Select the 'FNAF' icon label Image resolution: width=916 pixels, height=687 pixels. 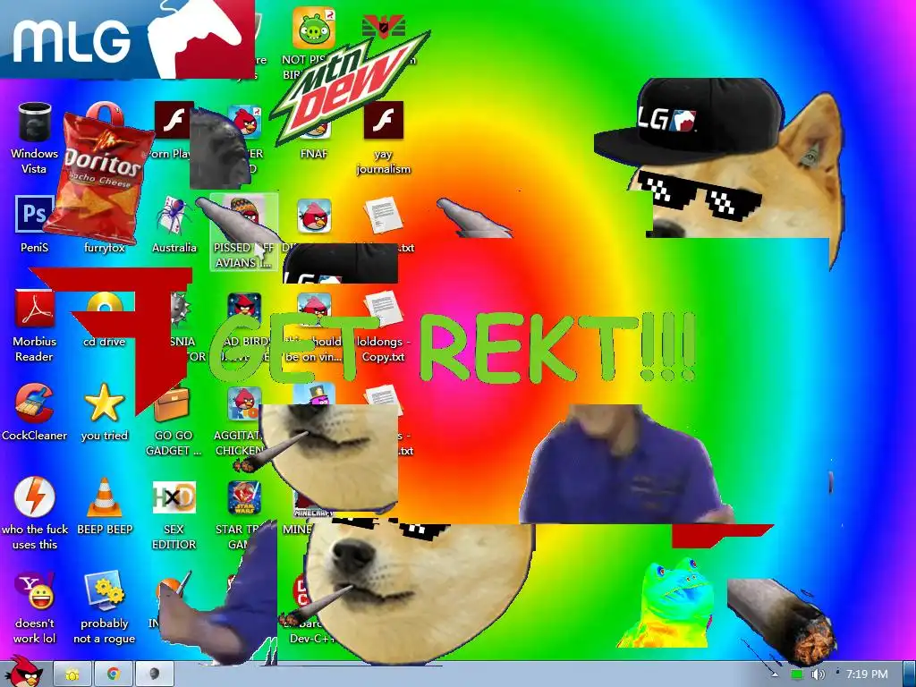point(314,154)
